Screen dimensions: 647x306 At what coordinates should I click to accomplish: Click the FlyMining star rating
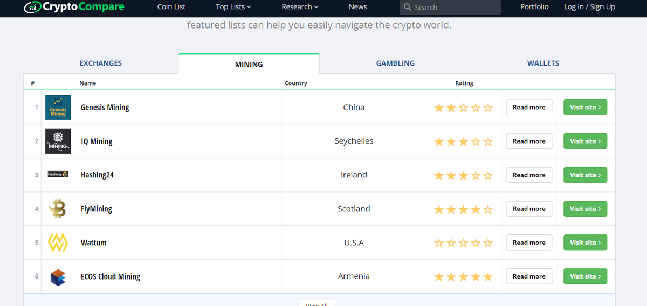coord(464,209)
